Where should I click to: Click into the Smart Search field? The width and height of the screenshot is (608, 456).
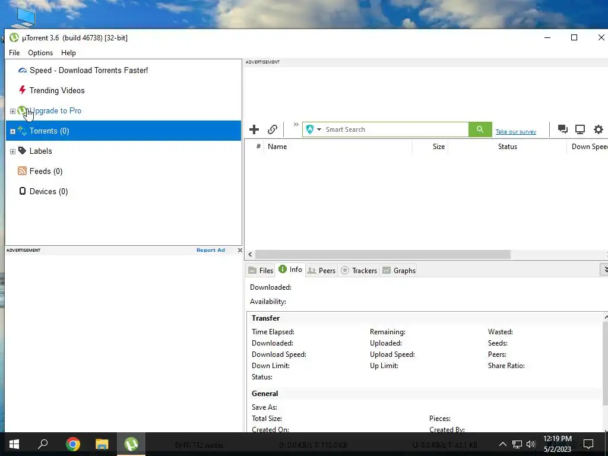(395, 129)
